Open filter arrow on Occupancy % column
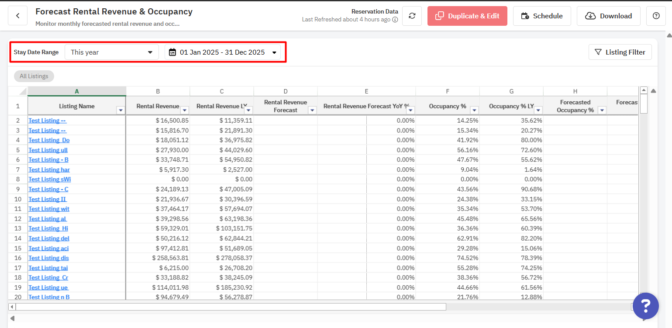This screenshot has width=672, height=328. (475, 110)
